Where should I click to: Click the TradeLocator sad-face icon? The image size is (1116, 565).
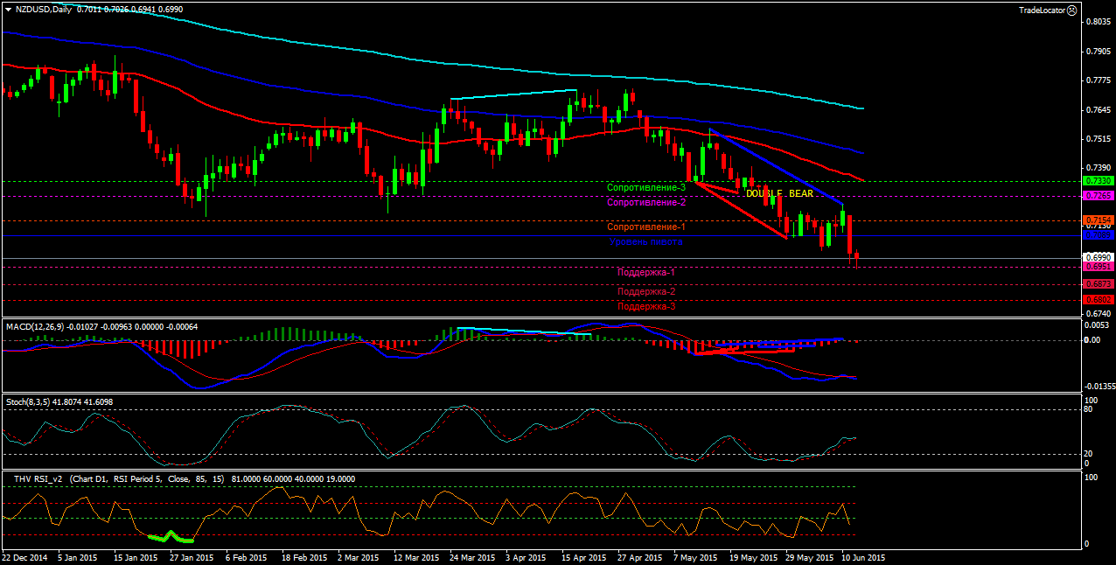coord(1072,9)
